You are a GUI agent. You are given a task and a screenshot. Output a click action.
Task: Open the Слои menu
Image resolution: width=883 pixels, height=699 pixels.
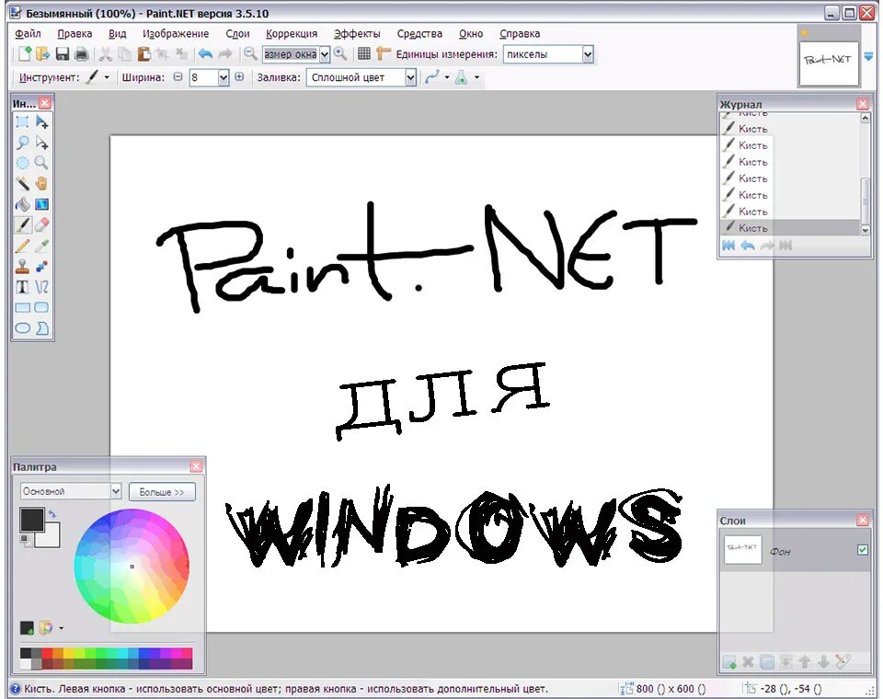pyautogui.click(x=237, y=34)
